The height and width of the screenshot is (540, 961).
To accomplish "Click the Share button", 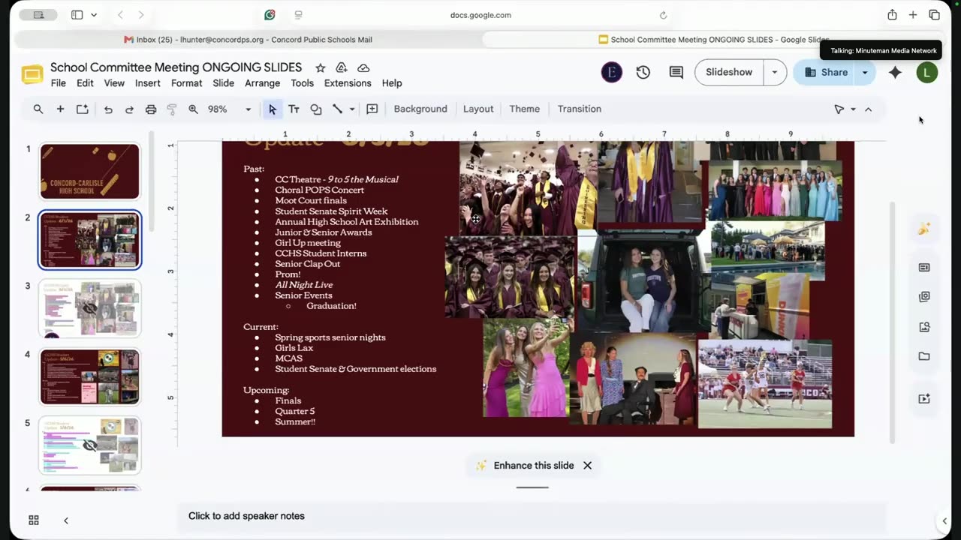I will [825, 72].
